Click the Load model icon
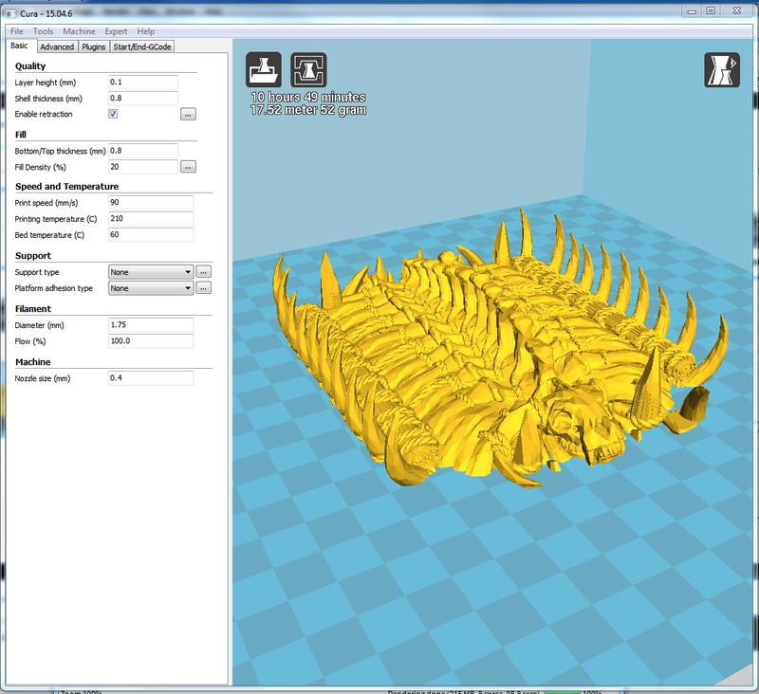759x694 pixels. [x=264, y=69]
